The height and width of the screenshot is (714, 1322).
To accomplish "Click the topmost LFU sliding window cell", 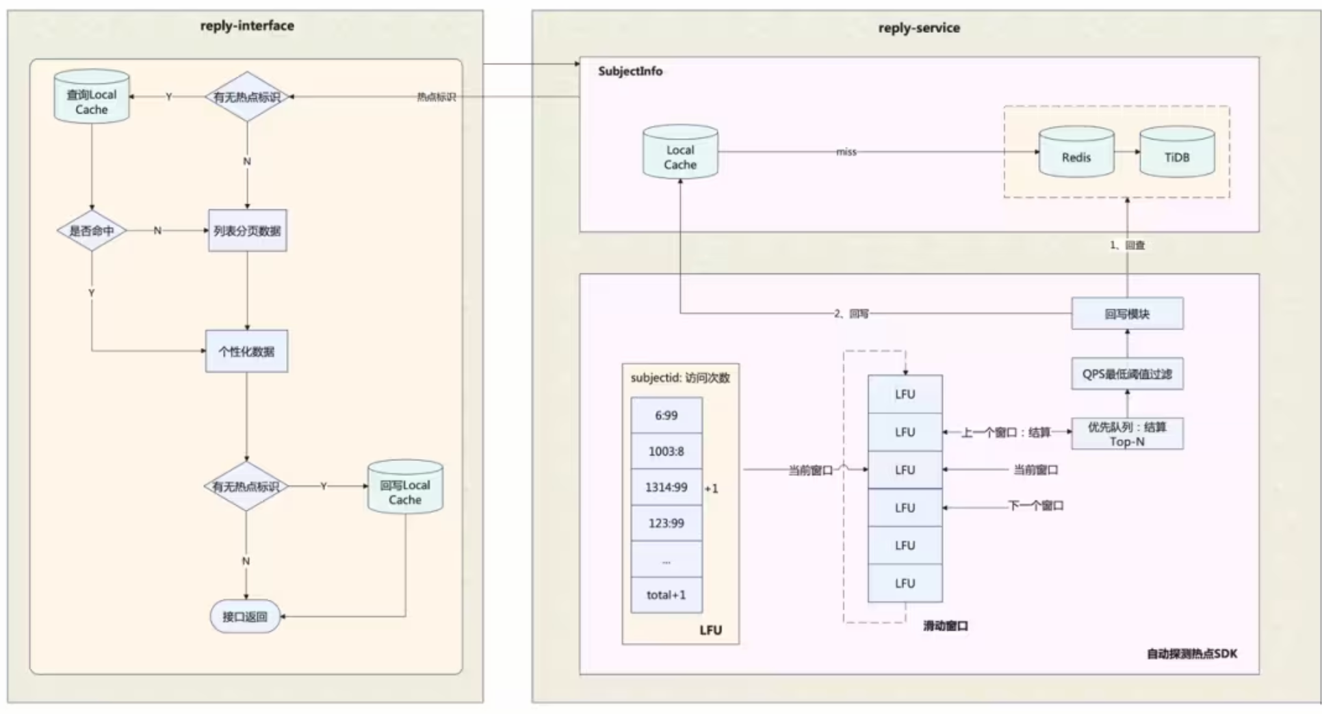I will click(x=905, y=395).
